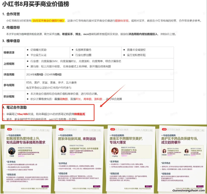Click the 小红书 logo on the 美食买手跨圈 card
The width and height of the screenshot is (207, 194).
113,129
